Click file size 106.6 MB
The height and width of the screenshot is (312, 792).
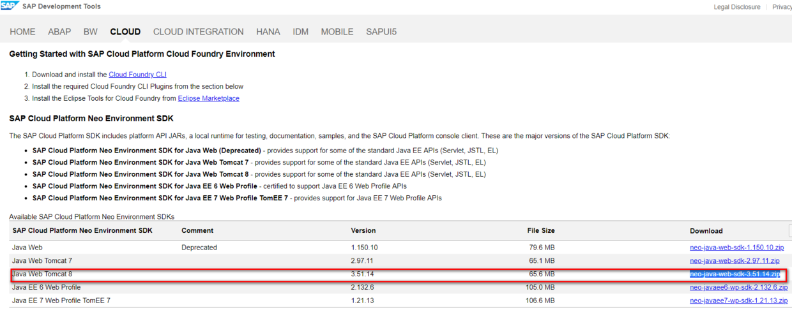[539, 301]
